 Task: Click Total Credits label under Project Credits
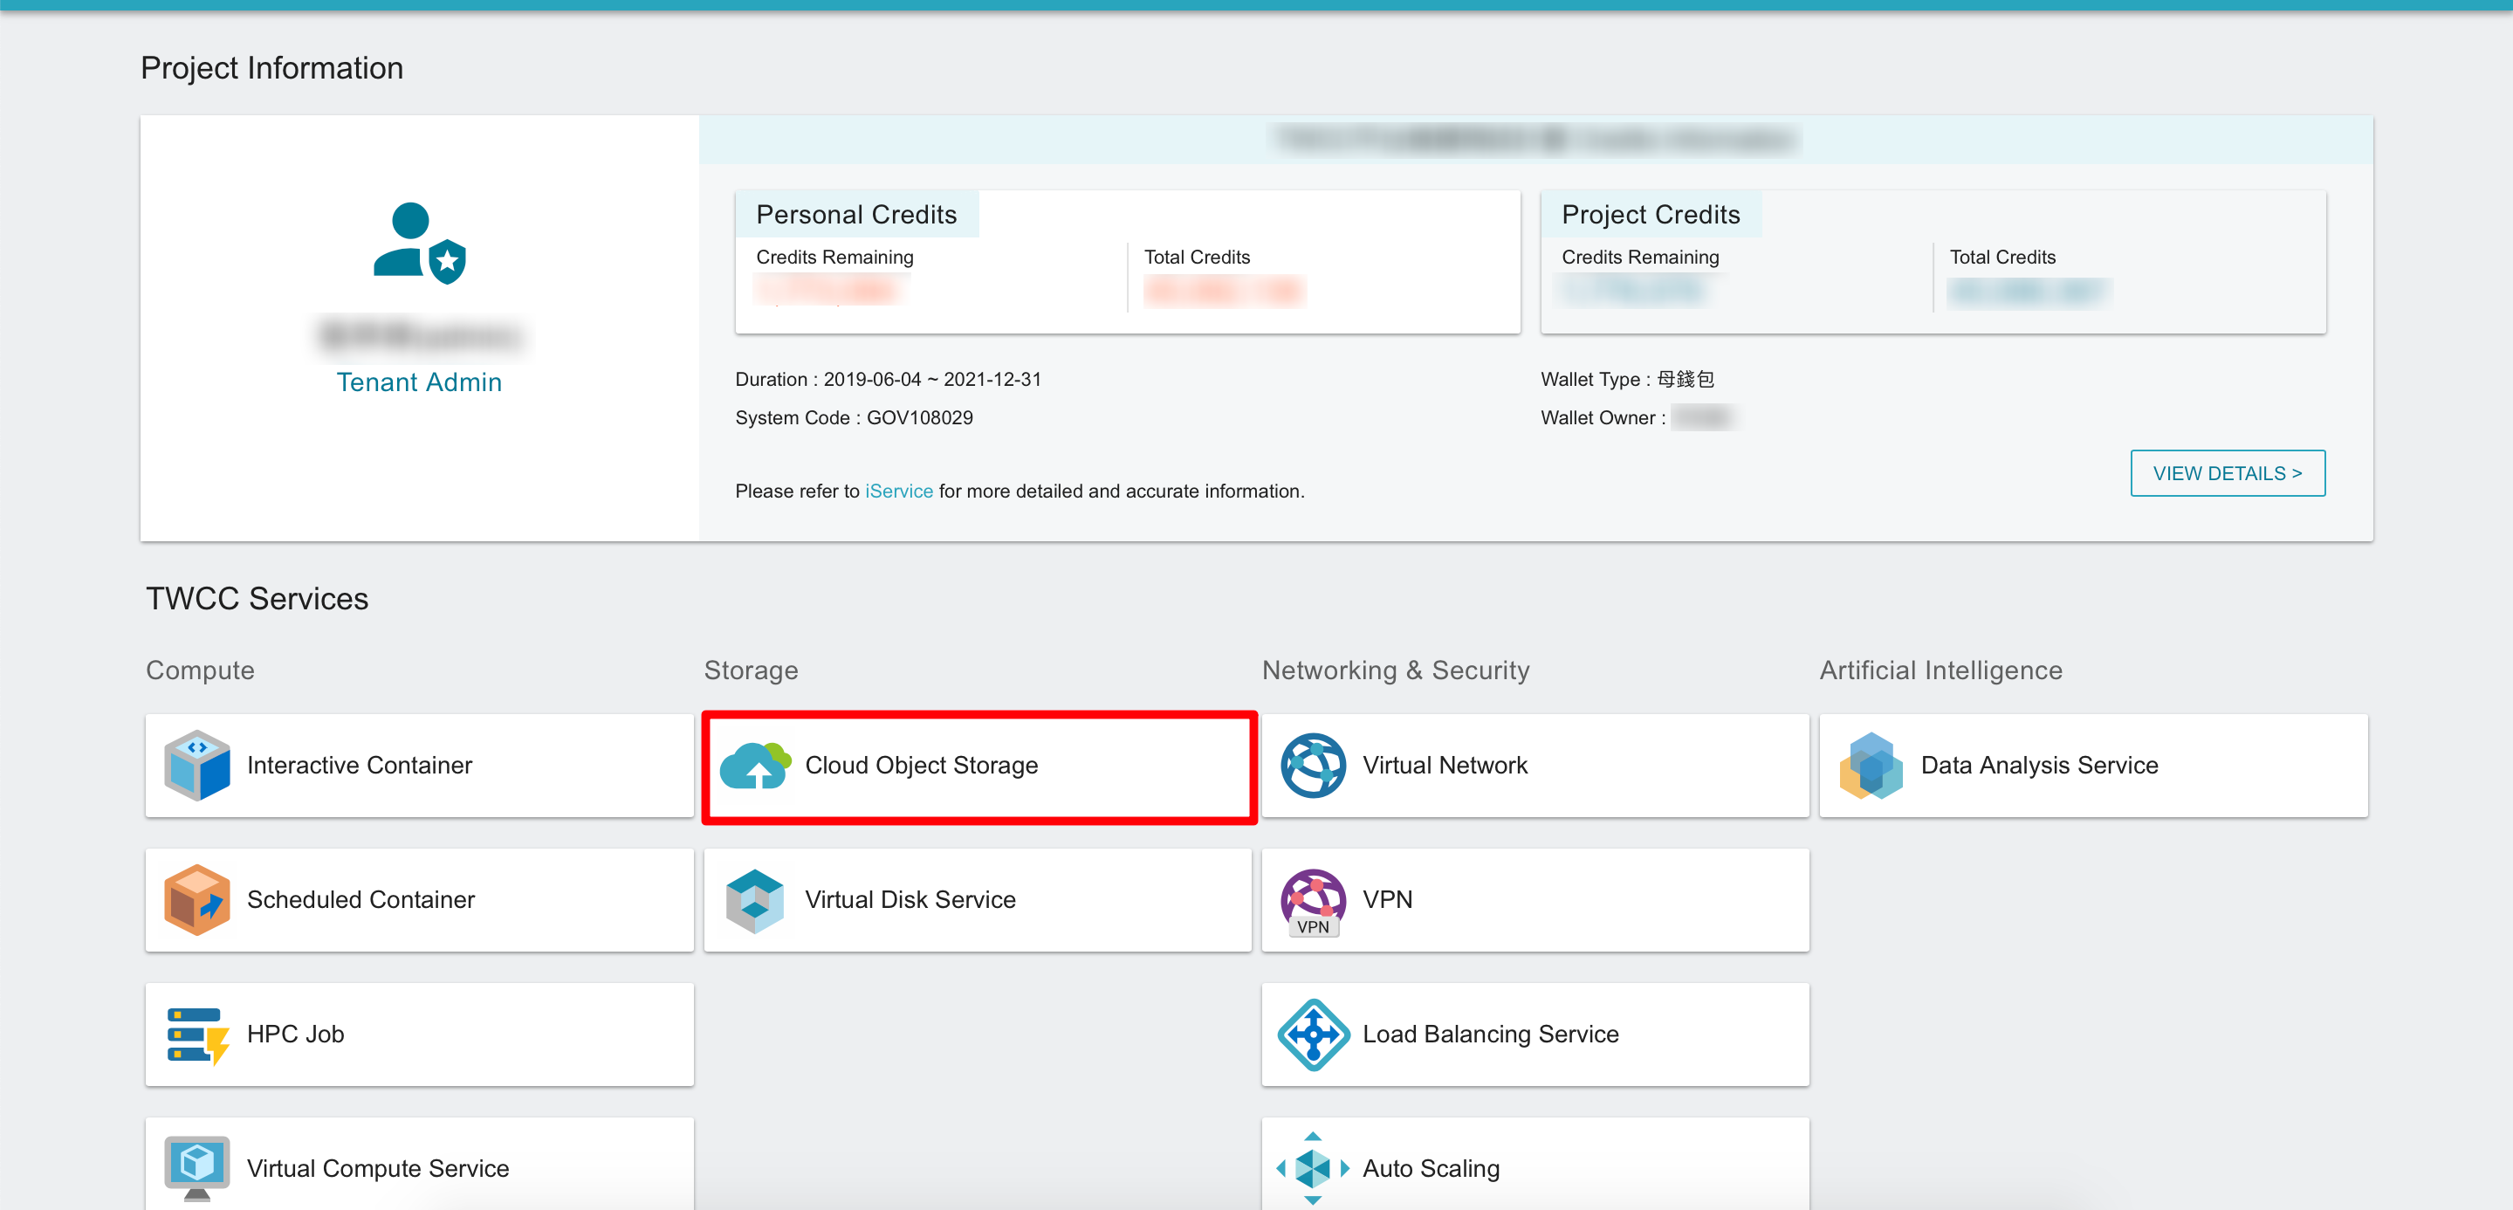point(2002,257)
